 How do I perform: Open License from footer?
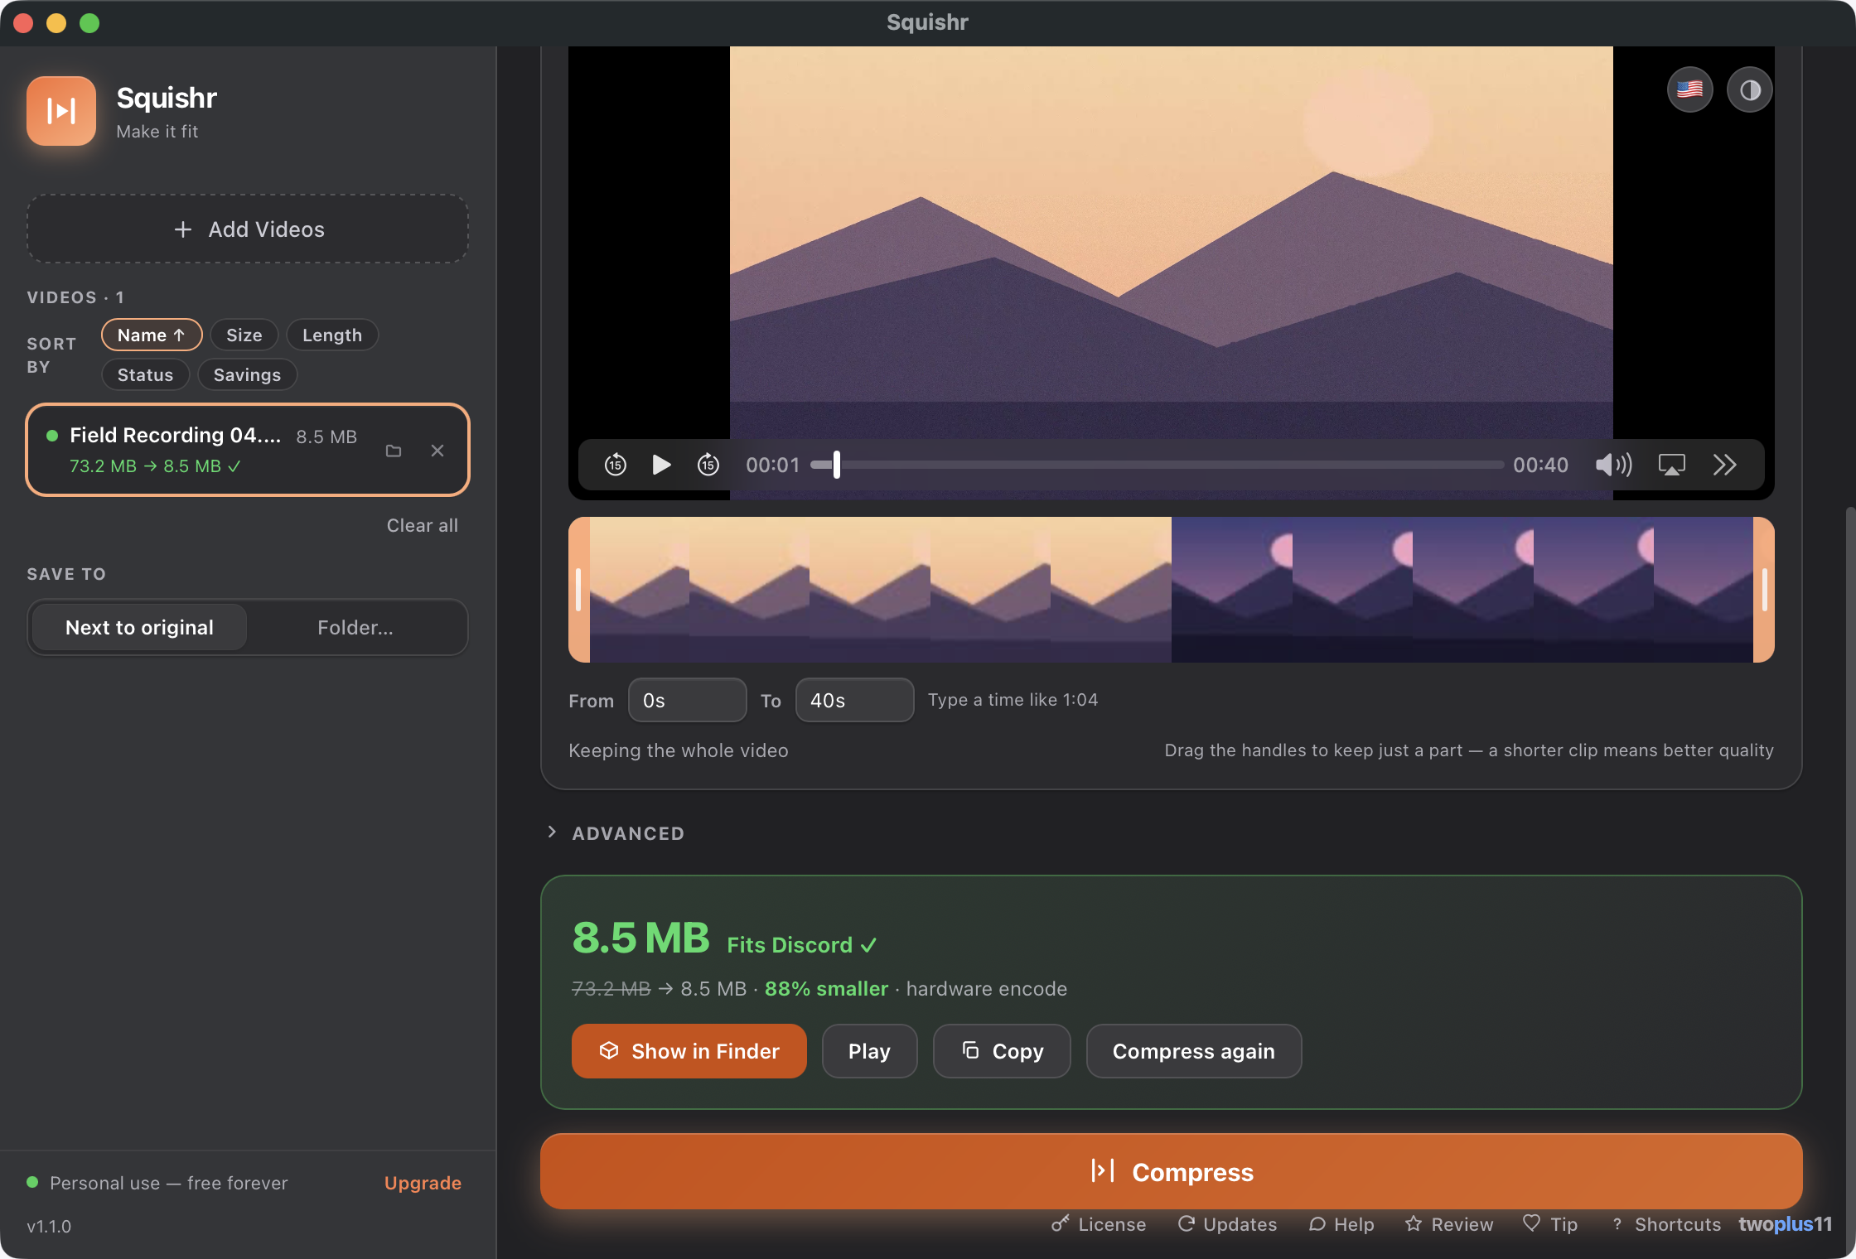pos(1099,1223)
